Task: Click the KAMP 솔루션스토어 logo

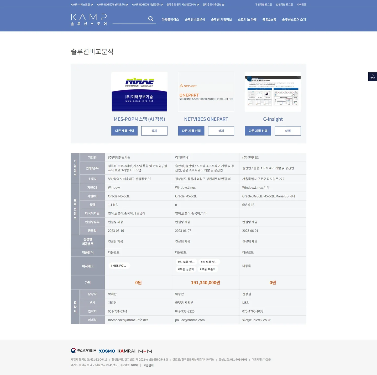Action: [89, 19]
